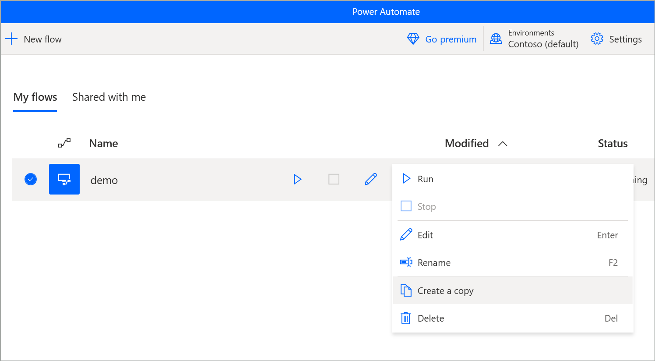Select Rename from the context menu
This screenshot has height=361, width=655.
coord(513,262)
